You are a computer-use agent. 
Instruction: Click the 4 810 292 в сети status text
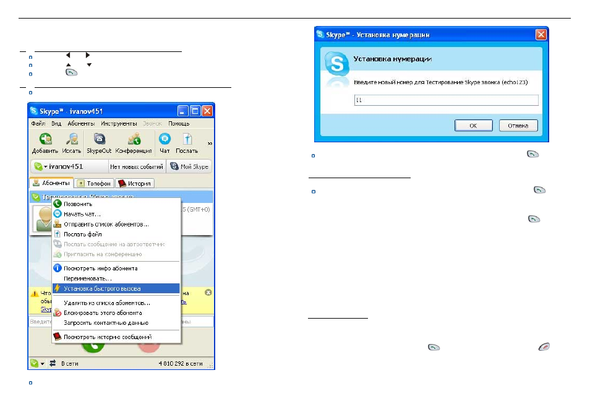point(180,364)
